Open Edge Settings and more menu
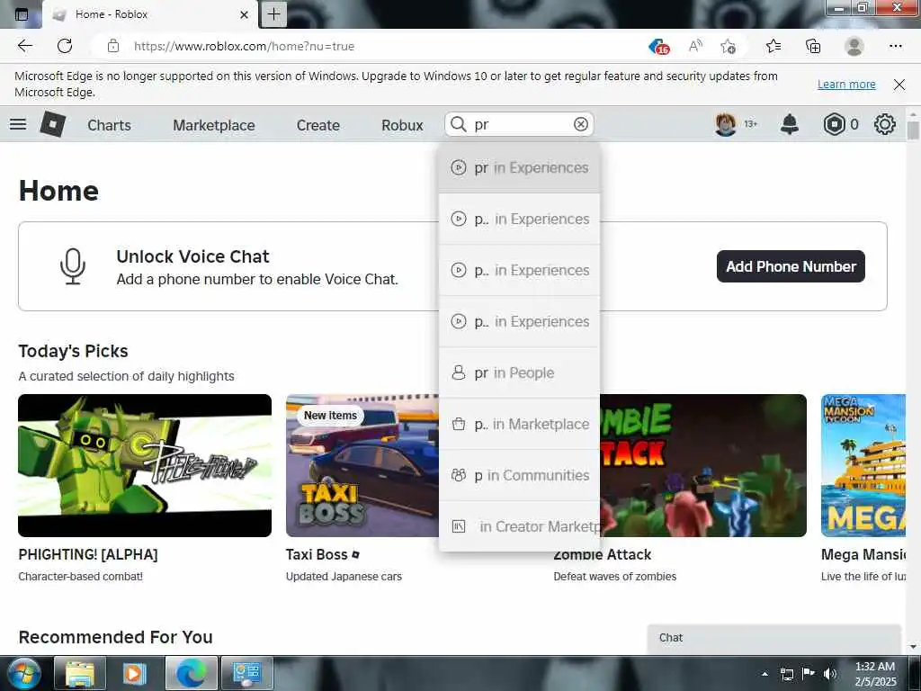Screen dimensions: 921x691 coord(895,46)
